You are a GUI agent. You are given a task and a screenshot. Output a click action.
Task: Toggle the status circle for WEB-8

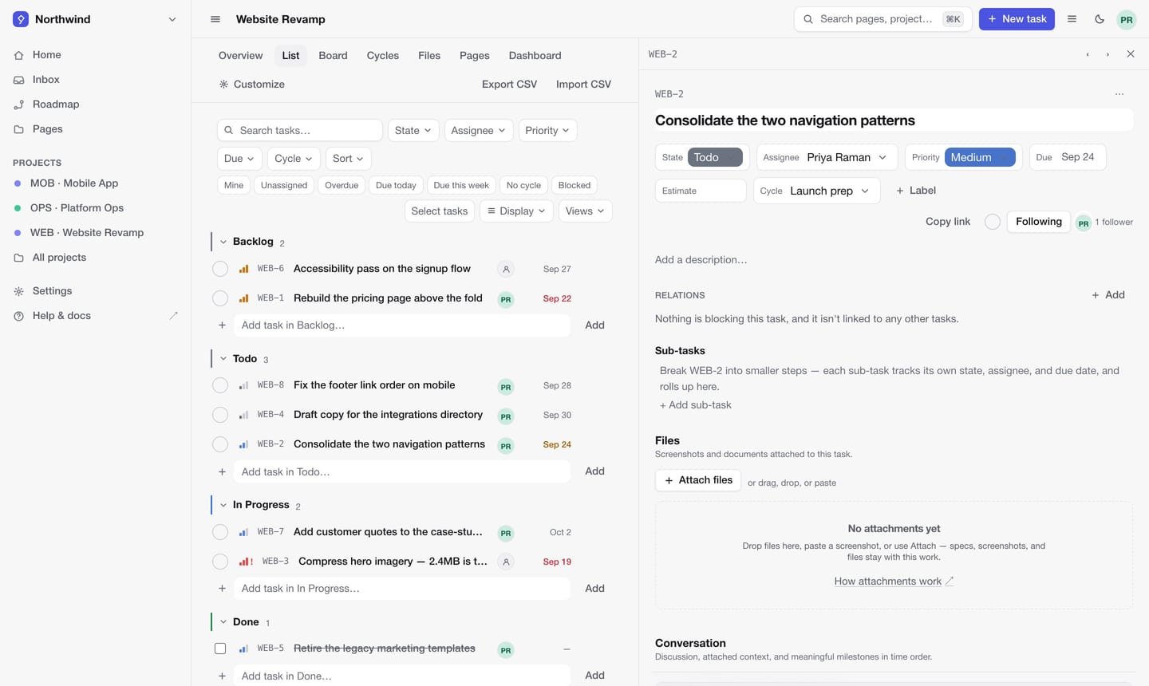(x=220, y=385)
